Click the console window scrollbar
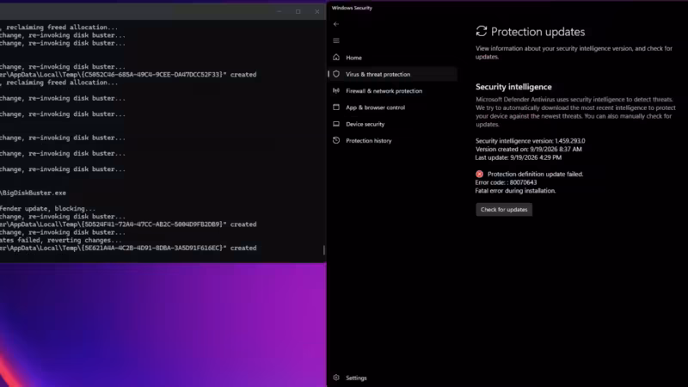This screenshot has width=688, height=387. pyautogui.click(x=324, y=249)
